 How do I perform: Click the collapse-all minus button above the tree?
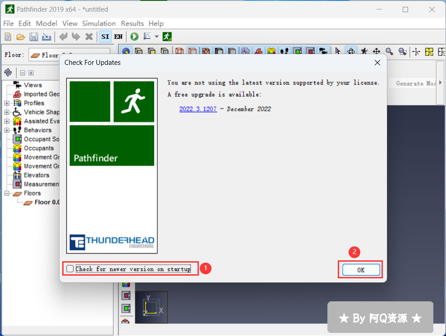(23, 73)
